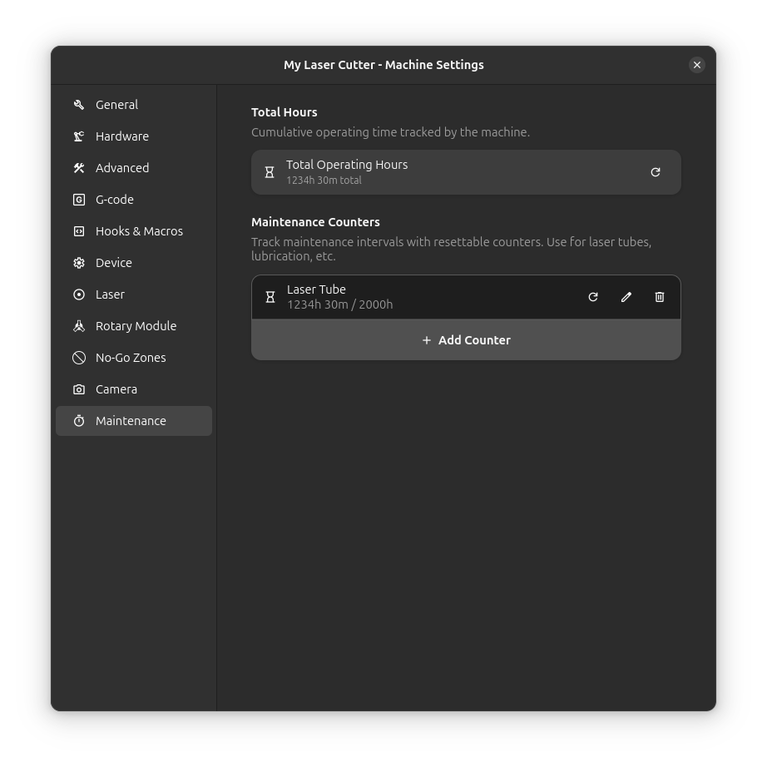
Task: Click the Maintenance stopwatch icon
Action: (x=78, y=421)
